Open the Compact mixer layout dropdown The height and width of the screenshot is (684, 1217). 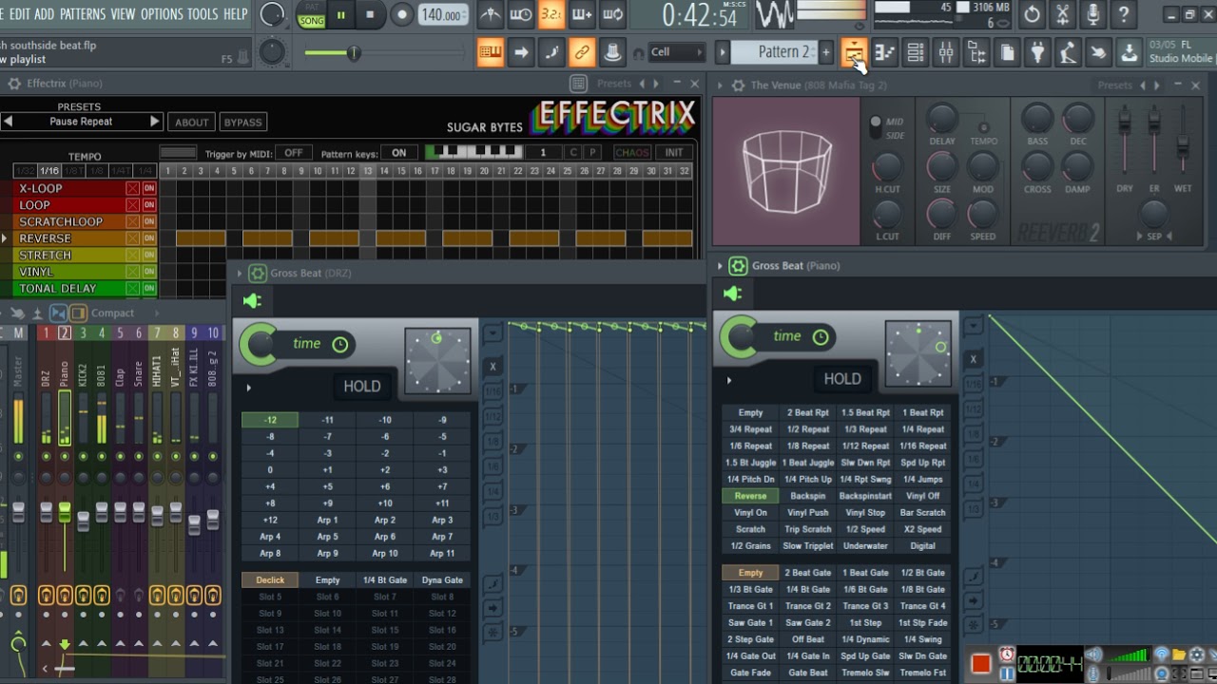click(x=112, y=313)
